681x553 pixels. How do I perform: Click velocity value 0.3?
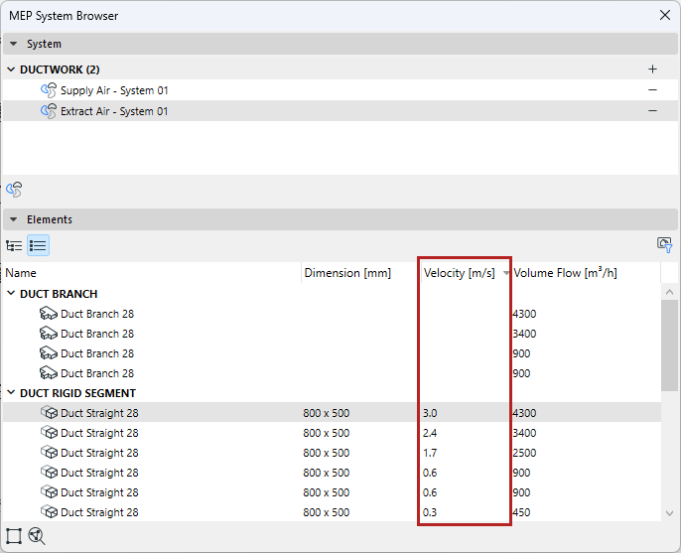(430, 512)
